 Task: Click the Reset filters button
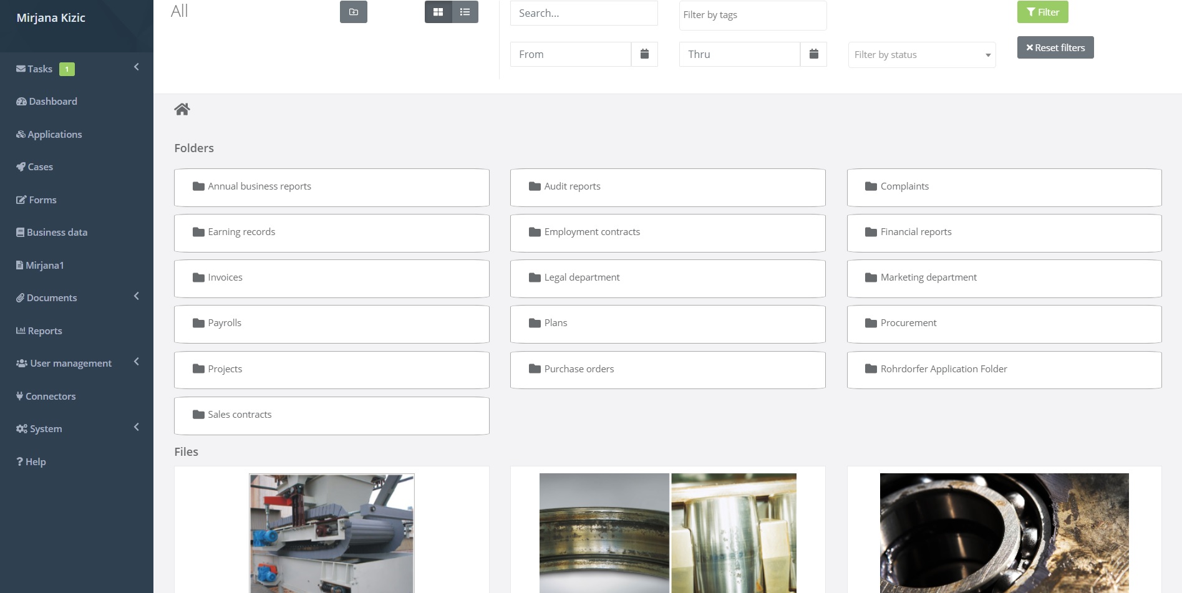1055,47
